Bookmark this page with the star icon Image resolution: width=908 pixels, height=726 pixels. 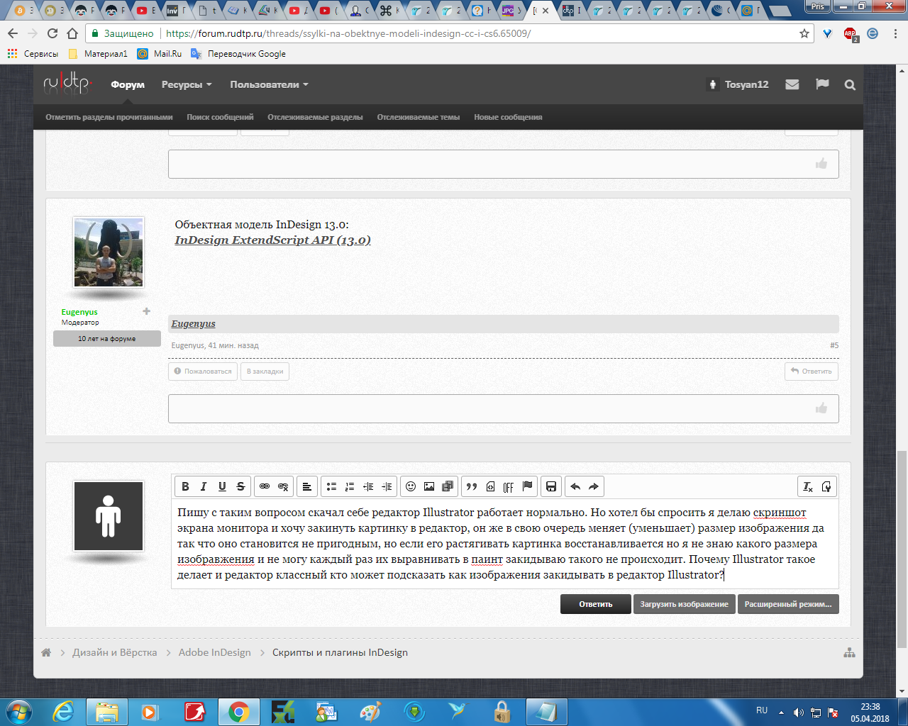coord(804,33)
